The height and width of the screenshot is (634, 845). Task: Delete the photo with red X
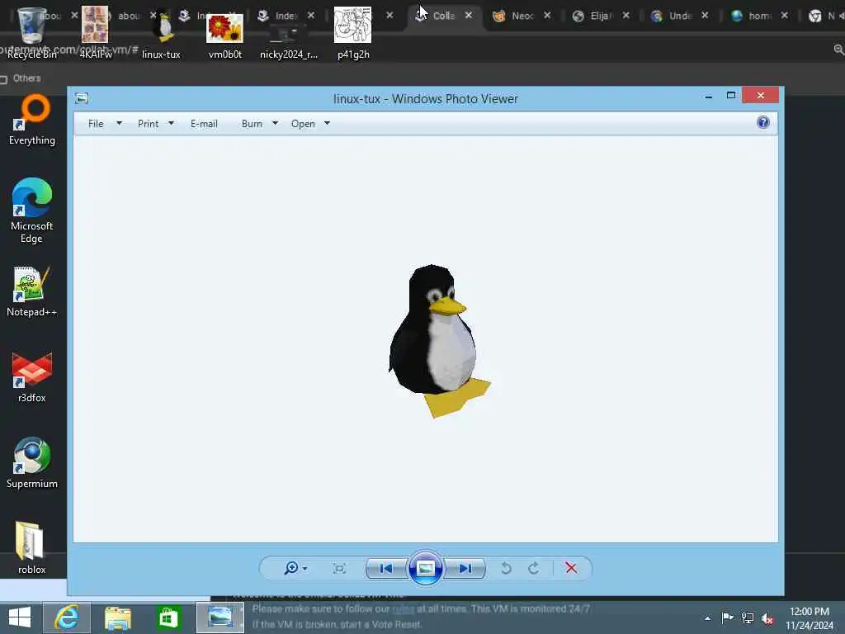(x=571, y=568)
